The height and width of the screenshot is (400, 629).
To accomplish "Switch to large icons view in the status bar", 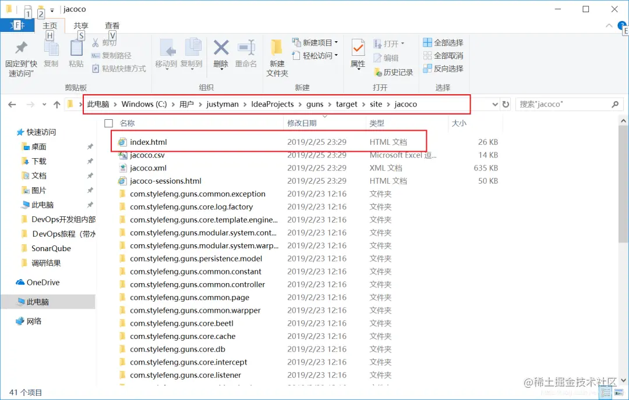I will (619, 392).
